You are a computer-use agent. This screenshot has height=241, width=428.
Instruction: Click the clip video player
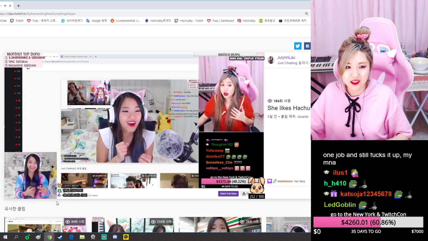coord(134,126)
